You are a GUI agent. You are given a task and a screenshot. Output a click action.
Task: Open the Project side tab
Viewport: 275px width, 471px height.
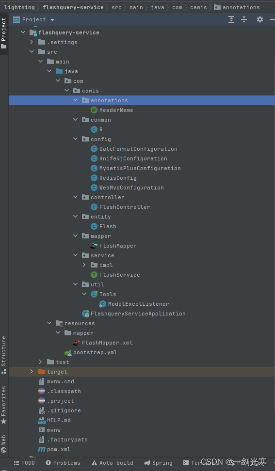(4, 33)
